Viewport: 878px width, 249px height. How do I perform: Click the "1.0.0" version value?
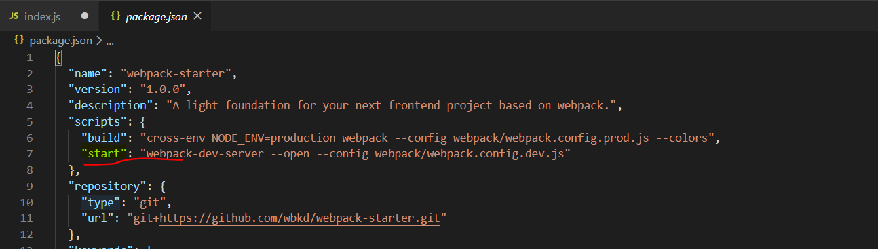click(166, 90)
